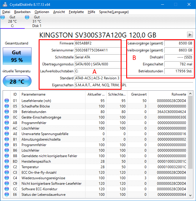Click the Eigenschaften field S.M.A.R.T., APM

[x=134, y=85]
